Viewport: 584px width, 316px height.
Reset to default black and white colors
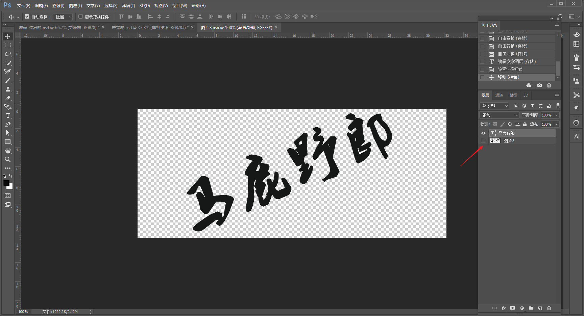(x=4, y=176)
